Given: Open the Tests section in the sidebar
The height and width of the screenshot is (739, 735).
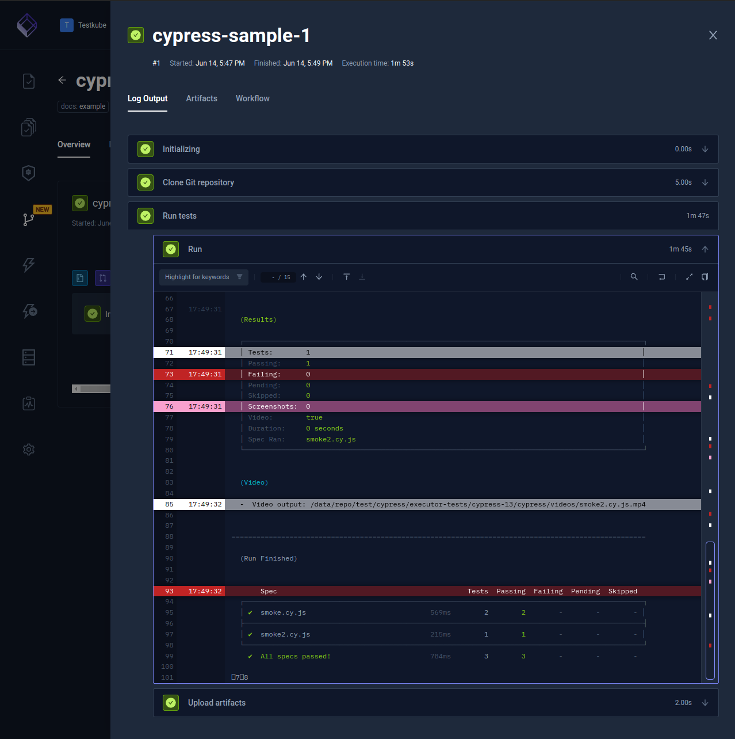Looking at the screenshot, I should click(x=29, y=81).
